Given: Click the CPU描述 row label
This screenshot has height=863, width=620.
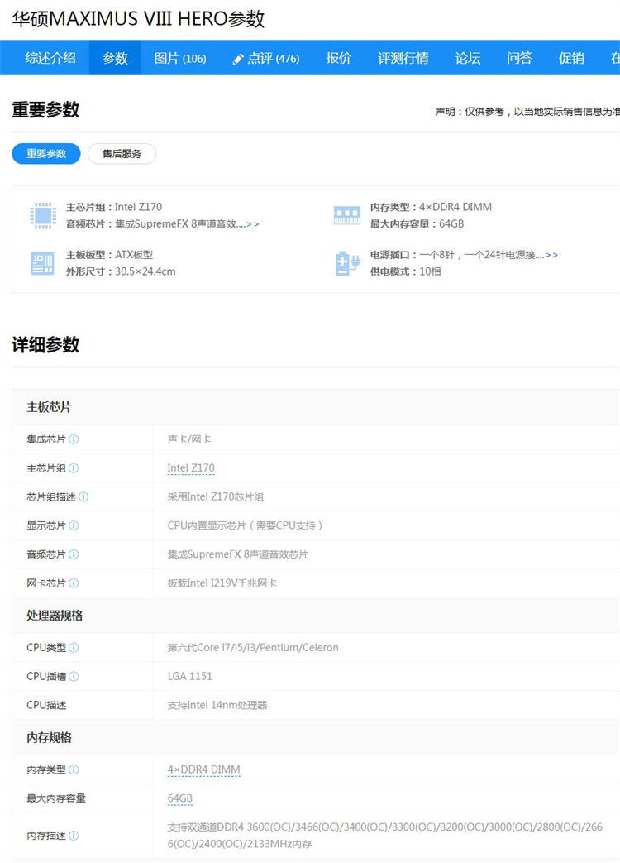Looking at the screenshot, I should (x=46, y=704).
